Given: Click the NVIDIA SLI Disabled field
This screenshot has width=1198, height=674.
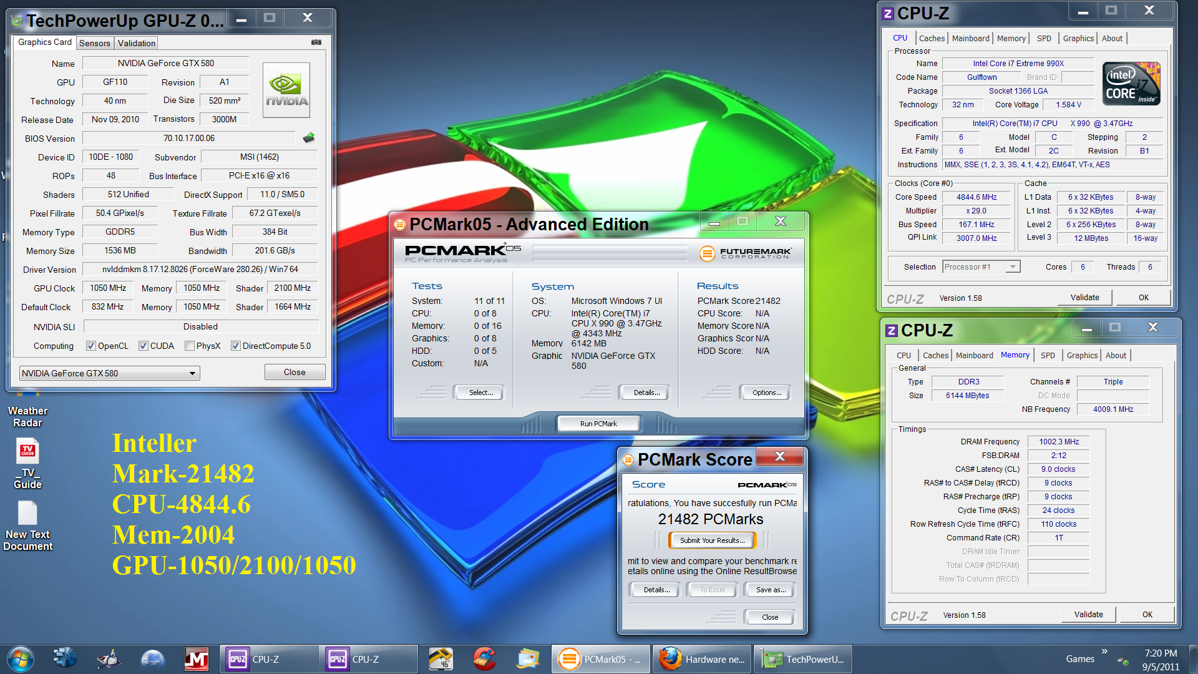Looking at the screenshot, I should [200, 326].
